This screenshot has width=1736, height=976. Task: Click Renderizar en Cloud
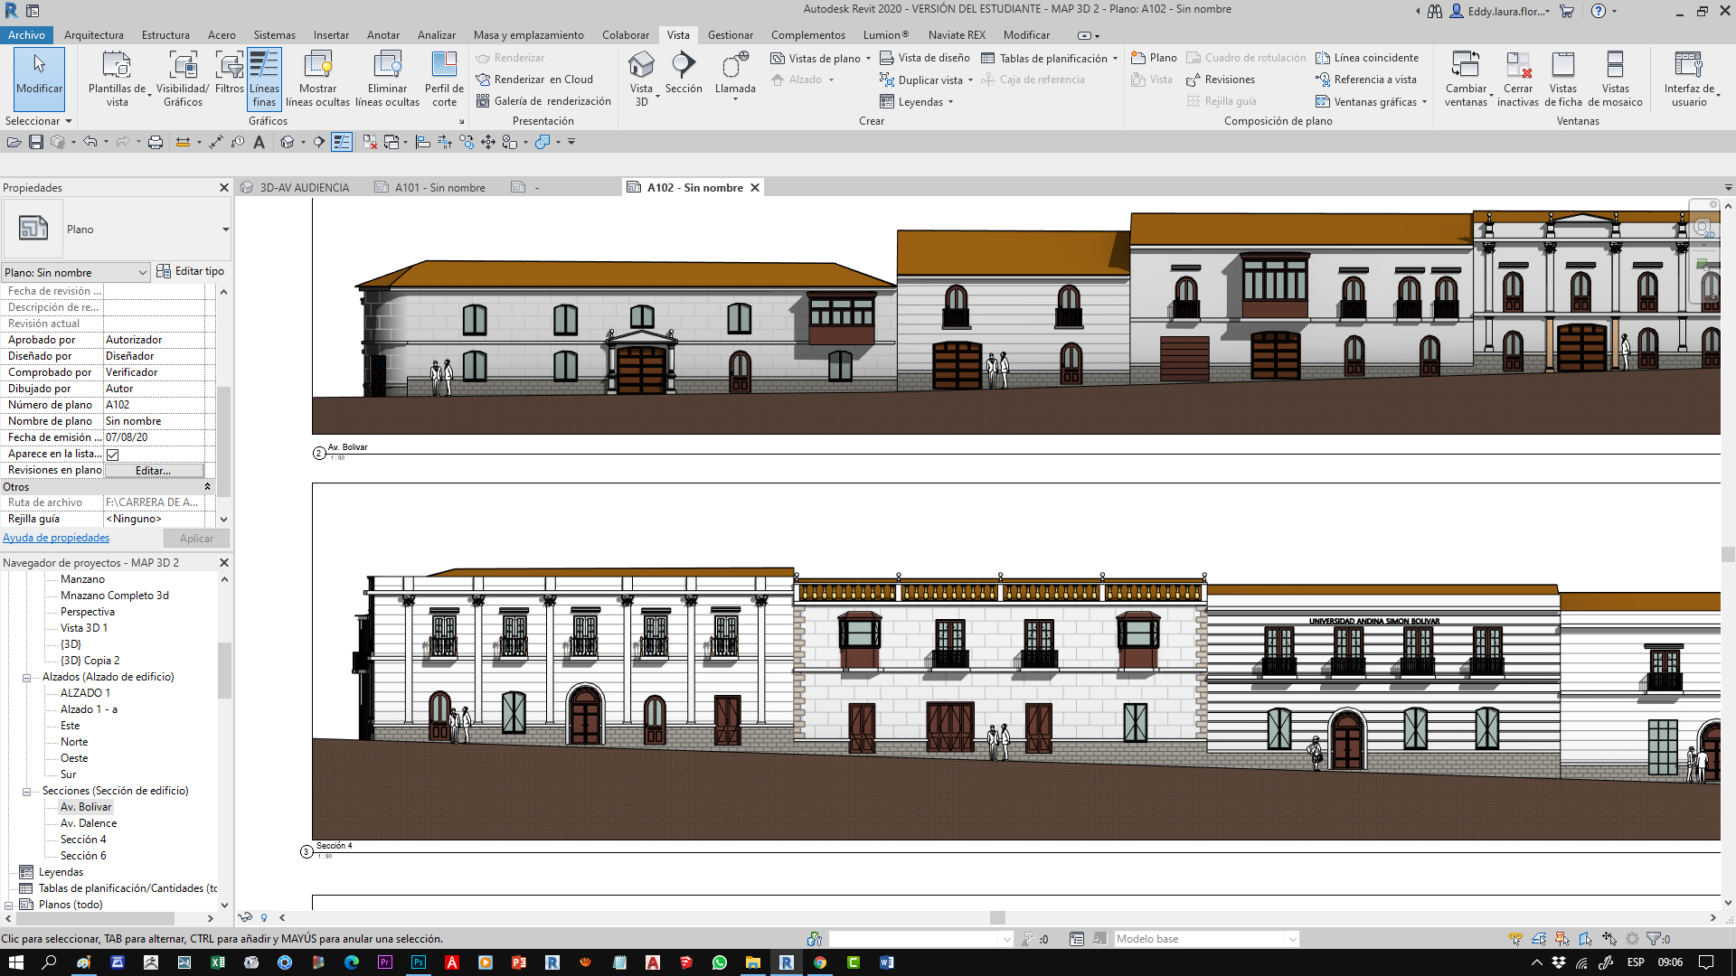point(534,80)
